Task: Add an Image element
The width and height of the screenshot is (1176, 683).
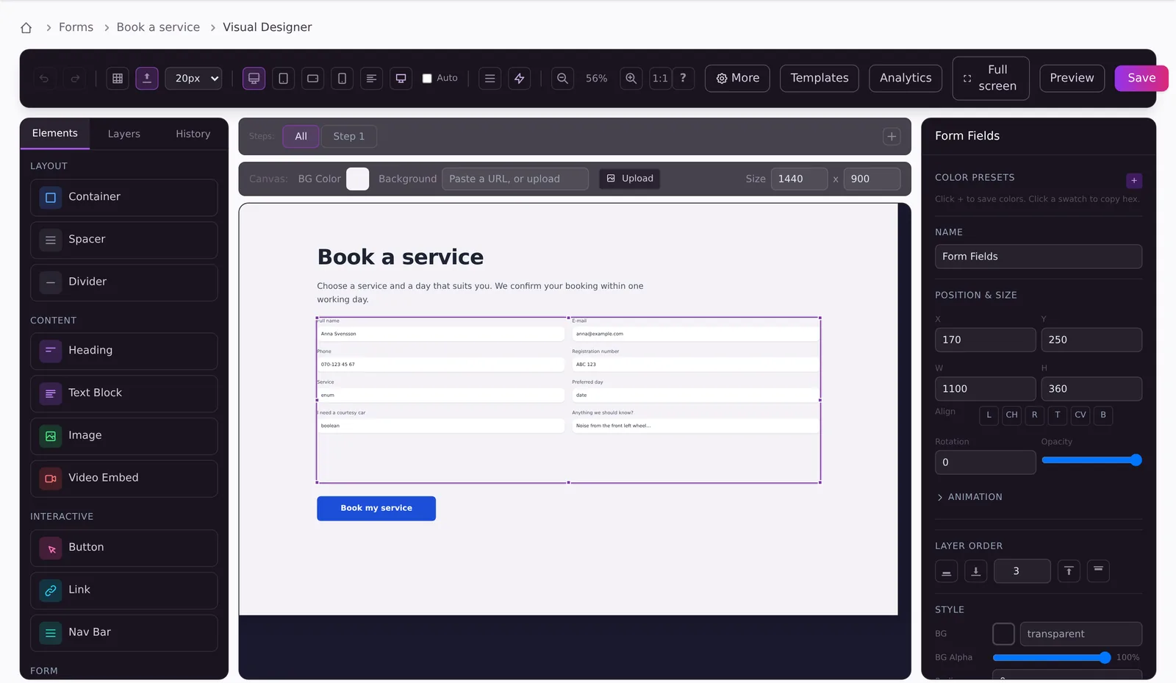Action: (124, 436)
